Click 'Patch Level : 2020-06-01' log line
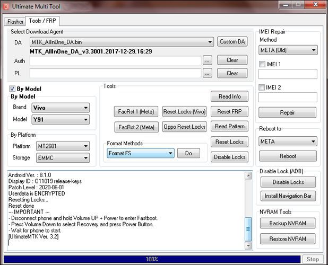 (x=36, y=187)
